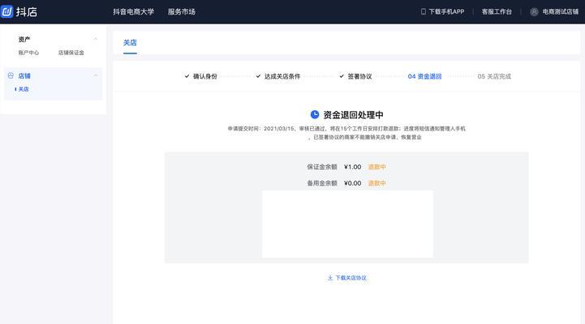Click the 04 资金退回 progress step
The image size is (585, 324).
coord(424,76)
